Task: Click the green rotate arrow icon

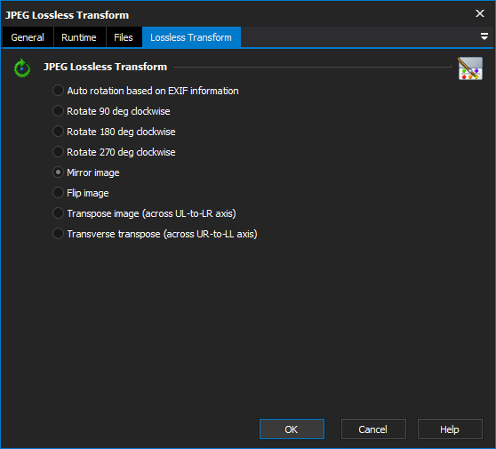Action: coord(22,68)
